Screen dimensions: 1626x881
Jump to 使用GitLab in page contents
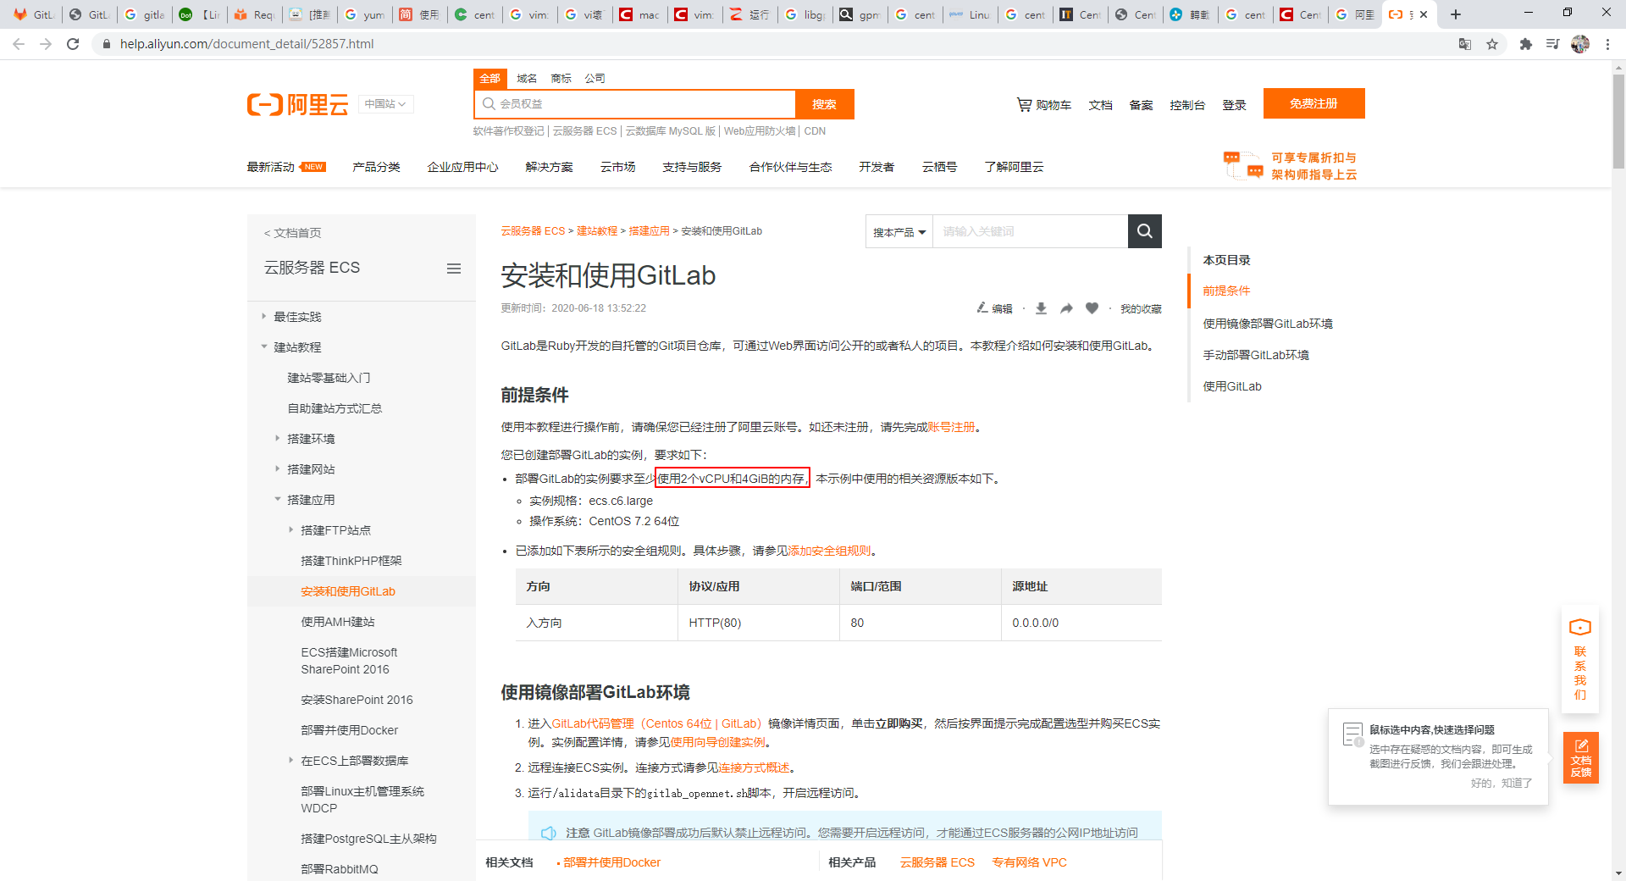coord(1232,386)
